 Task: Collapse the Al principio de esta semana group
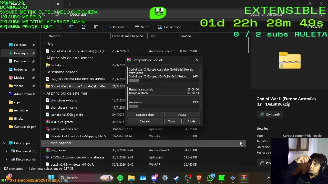[x=44, y=58]
